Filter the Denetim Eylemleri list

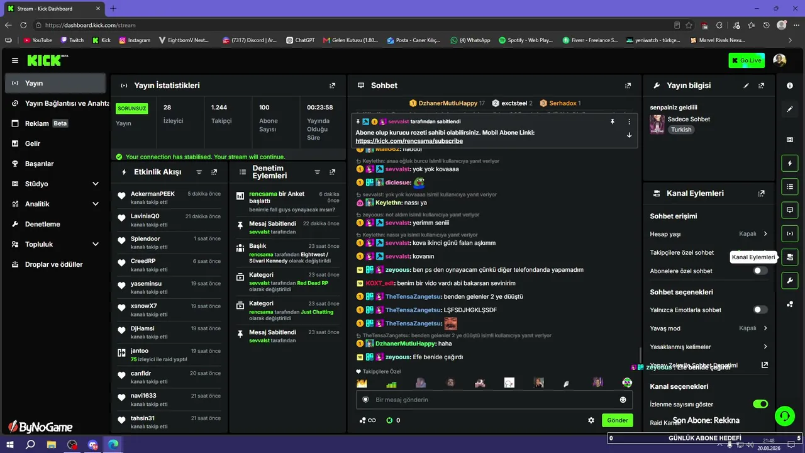(x=318, y=172)
